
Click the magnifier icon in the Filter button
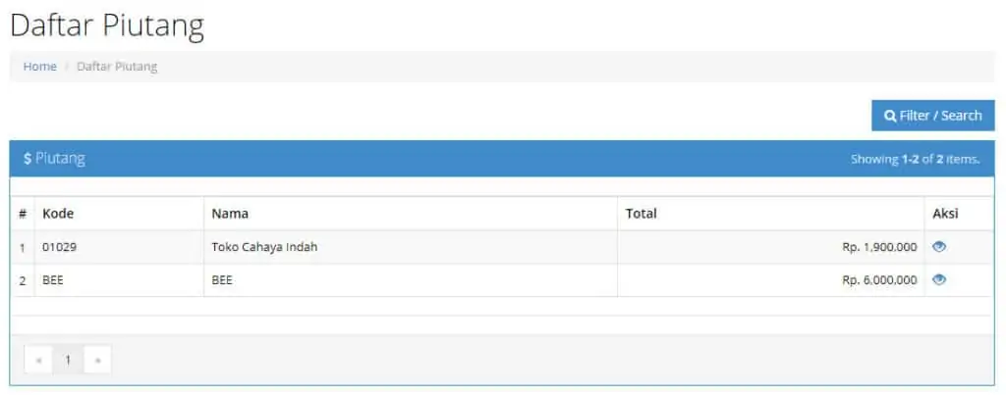click(890, 116)
